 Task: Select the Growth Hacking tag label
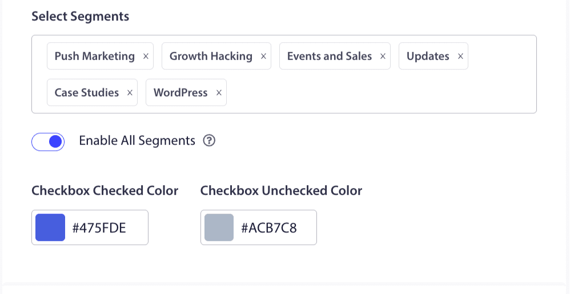point(211,56)
